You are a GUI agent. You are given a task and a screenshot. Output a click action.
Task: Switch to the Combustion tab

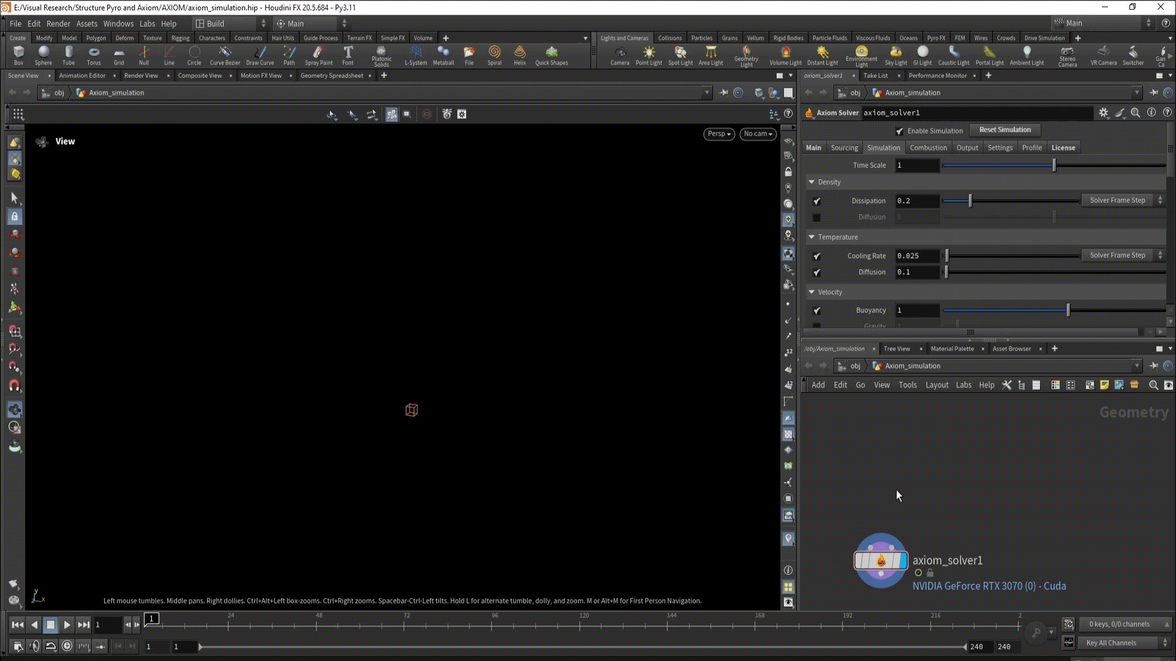pos(928,148)
